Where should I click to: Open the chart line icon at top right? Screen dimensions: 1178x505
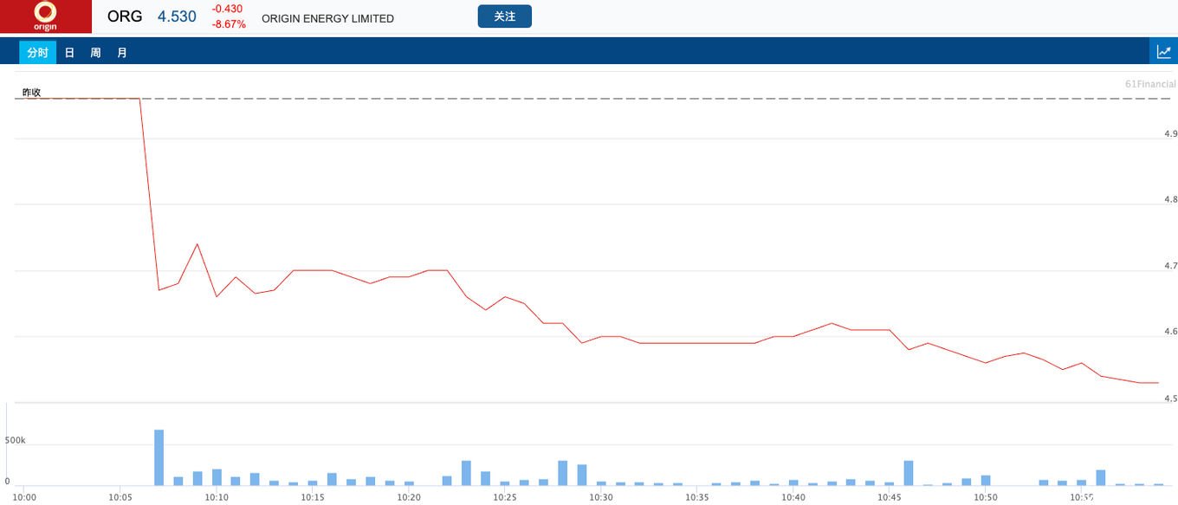[x=1163, y=52]
